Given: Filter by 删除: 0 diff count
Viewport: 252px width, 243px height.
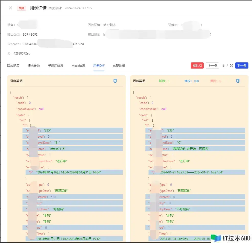Looking at the screenshot, I should click(215, 81).
